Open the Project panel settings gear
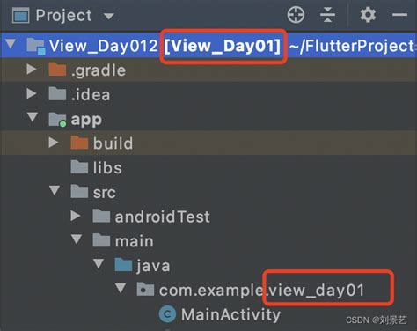This screenshot has width=417, height=331. tap(368, 15)
